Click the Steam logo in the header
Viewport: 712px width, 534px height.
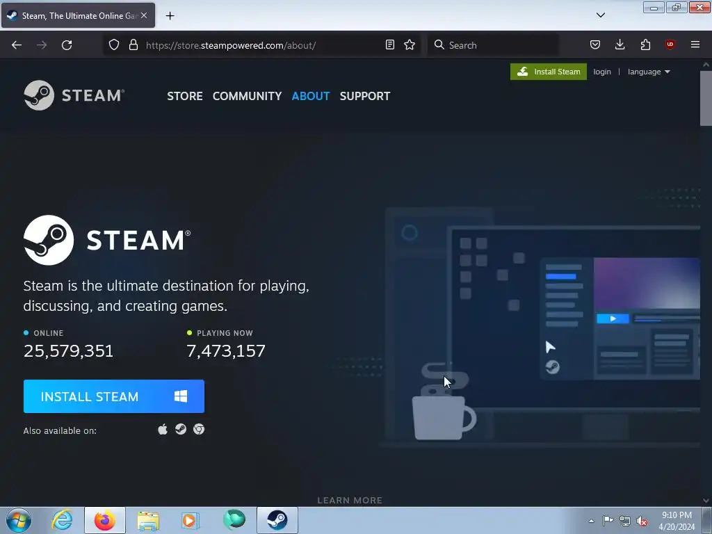click(x=74, y=95)
